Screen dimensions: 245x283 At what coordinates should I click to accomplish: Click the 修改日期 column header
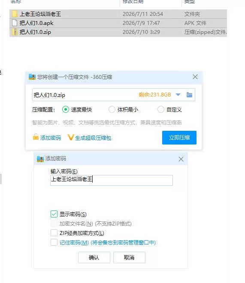[x=133, y=2]
